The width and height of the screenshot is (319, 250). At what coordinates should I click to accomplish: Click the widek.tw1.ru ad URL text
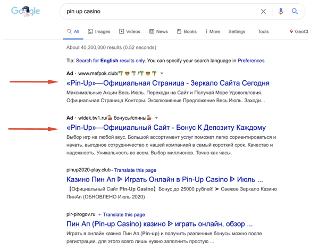(115, 118)
